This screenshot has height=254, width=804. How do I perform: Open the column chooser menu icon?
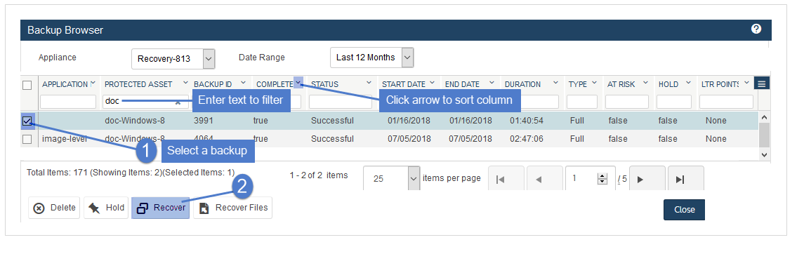click(x=761, y=83)
